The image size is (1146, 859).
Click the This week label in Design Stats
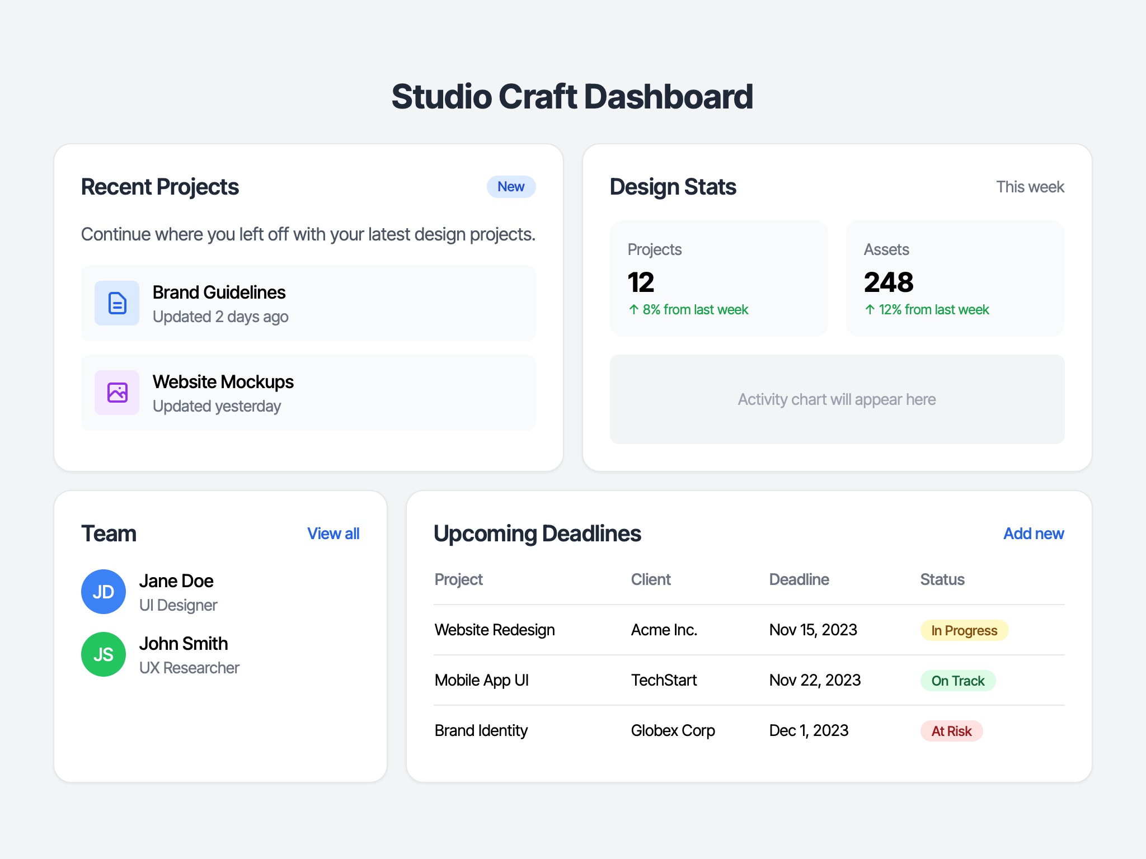[1030, 187]
